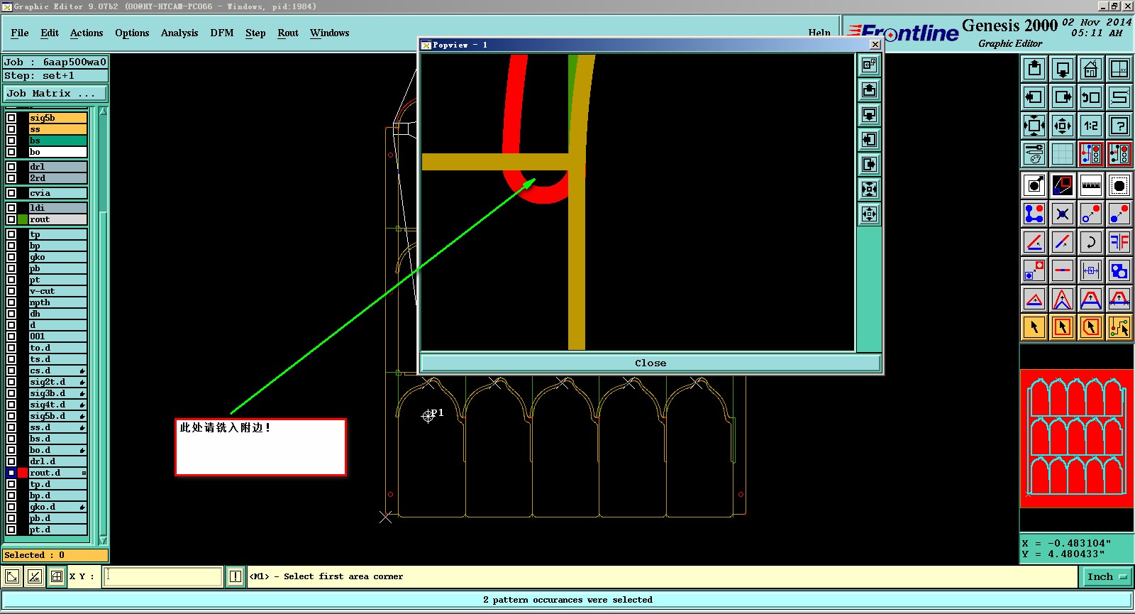1135x614 pixels.
Task: Open the Inch units dropdown
Action: [1107, 576]
